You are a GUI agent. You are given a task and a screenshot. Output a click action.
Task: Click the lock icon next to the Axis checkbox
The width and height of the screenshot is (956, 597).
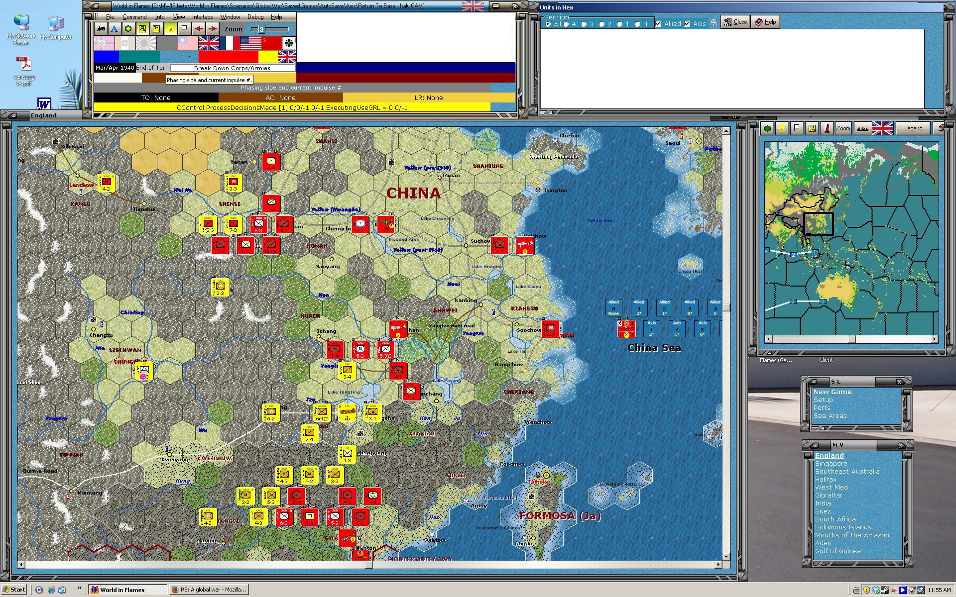click(714, 23)
